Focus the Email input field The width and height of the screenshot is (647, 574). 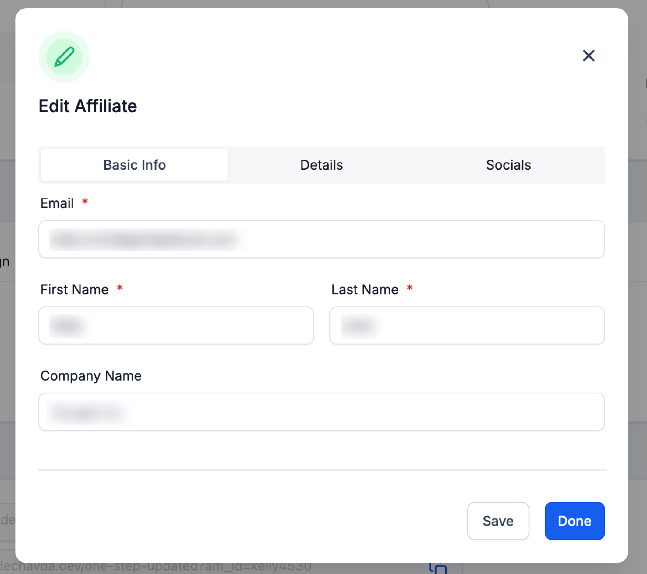pos(321,239)
